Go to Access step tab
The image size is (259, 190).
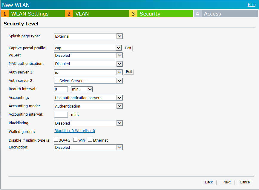click(226, 13)
